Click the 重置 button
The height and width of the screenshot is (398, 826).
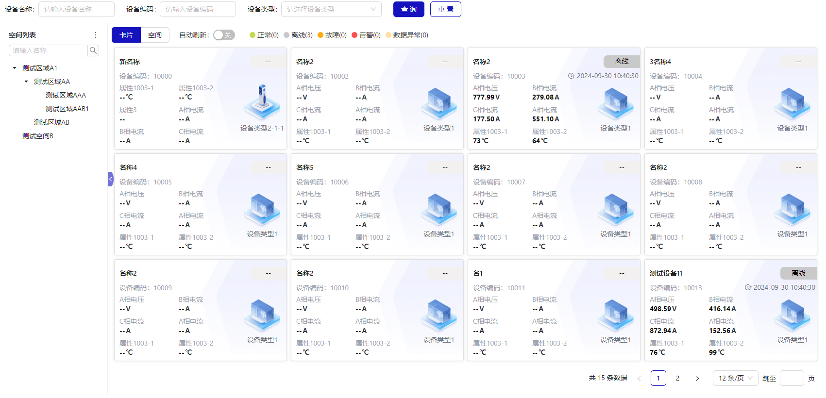[445, 9]
